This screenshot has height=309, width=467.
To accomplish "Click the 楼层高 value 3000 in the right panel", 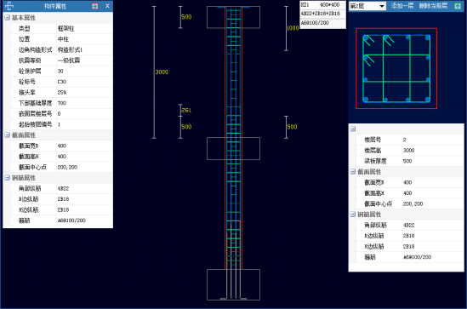I will [408, 151].
